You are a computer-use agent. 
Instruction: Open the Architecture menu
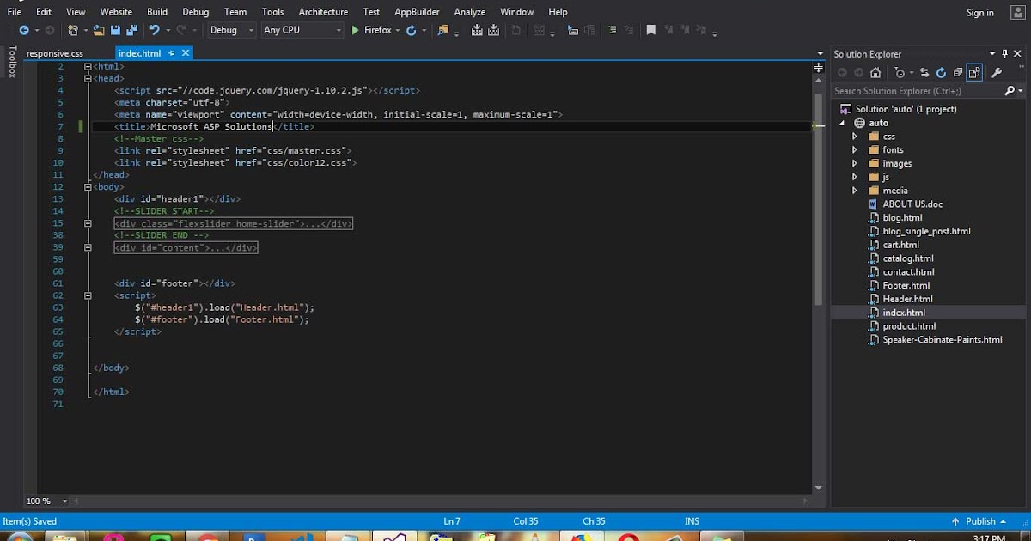[323, 12]
